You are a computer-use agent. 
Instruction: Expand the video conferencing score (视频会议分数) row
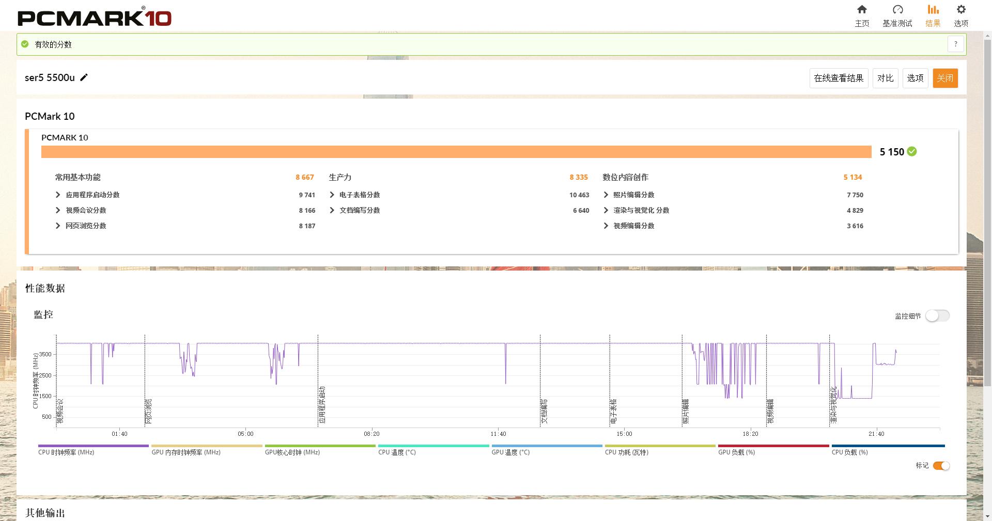58,210
